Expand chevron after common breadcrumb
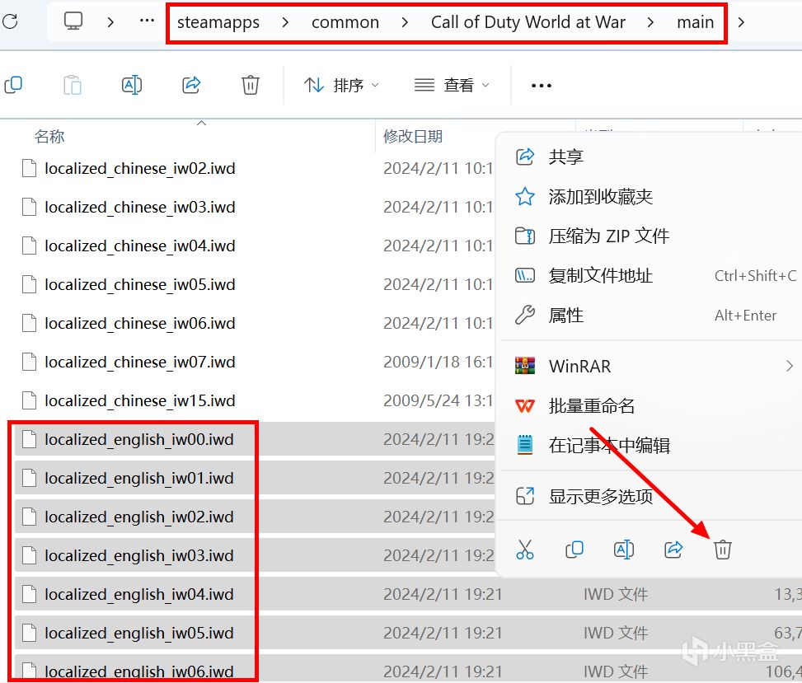The height and width of the screenshot is (683, 802). click(405, 22)
